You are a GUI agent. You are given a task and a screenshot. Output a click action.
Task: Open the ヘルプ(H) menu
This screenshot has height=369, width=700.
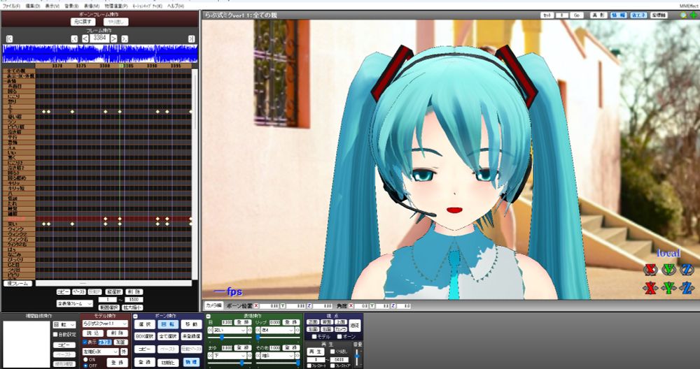[176, 6]
